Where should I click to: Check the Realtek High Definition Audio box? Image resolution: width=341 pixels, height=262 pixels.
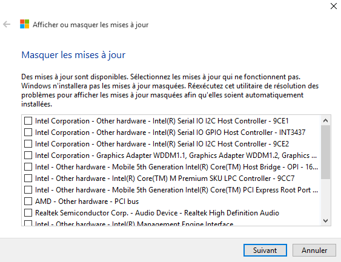click(28, 213)
